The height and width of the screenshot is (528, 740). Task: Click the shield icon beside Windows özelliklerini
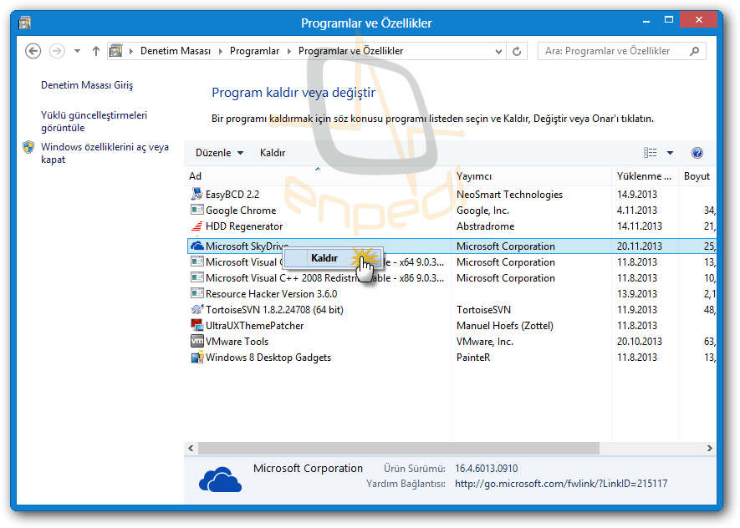tap(28, 147)
